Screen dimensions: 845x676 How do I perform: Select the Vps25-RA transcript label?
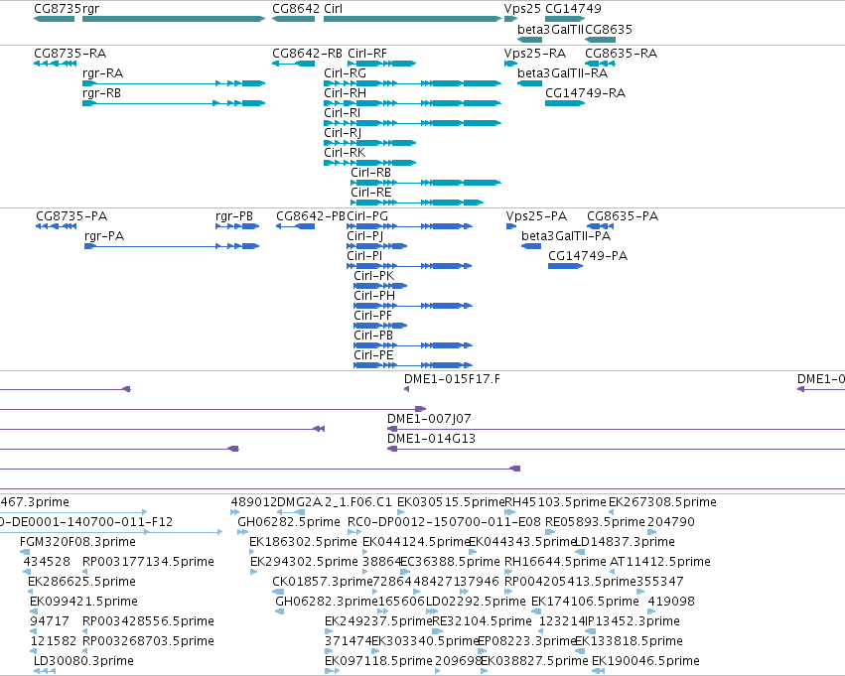point(535,54)
